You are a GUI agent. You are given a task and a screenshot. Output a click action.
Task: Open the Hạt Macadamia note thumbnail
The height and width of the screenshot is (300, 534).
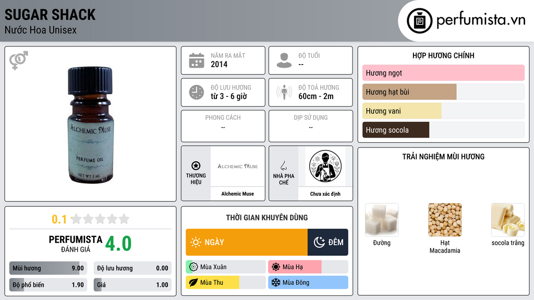(x=445, y=220)
